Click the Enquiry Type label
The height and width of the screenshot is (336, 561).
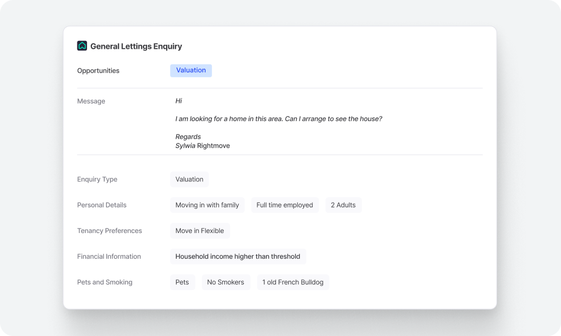click(x=97, y=179)
